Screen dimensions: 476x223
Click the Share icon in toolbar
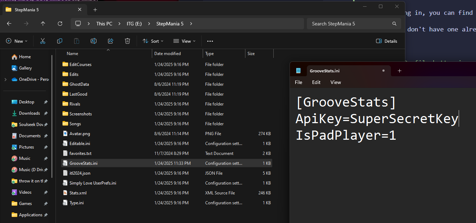tap(111, 41)
